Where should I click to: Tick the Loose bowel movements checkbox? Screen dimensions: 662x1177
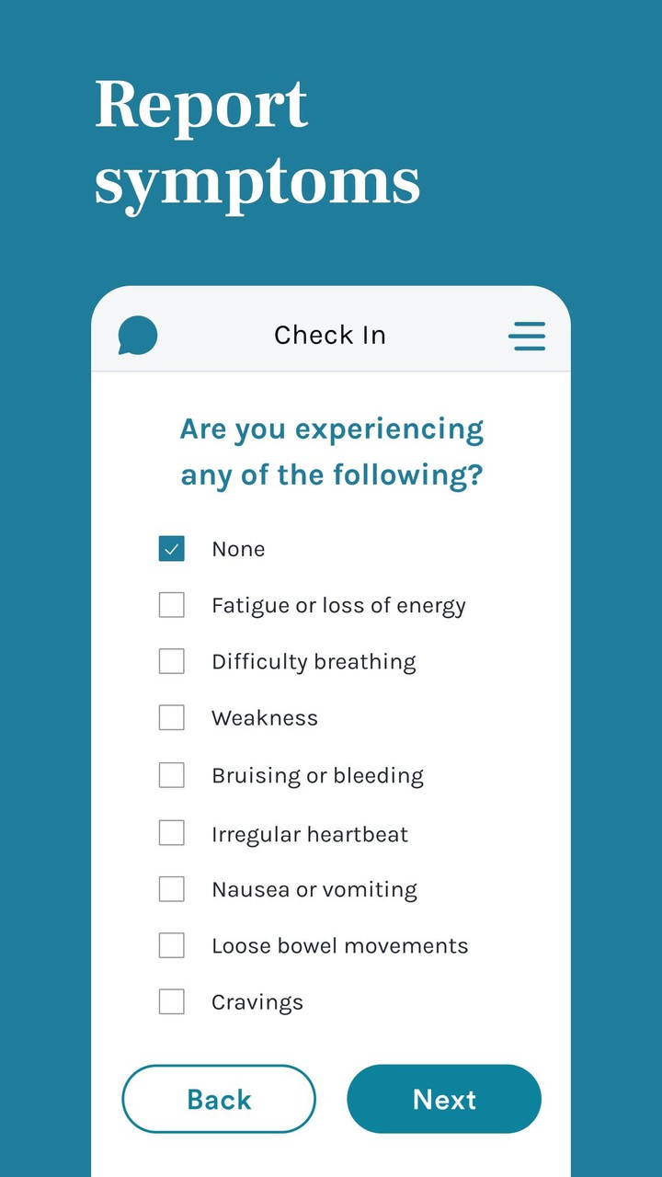172,945
